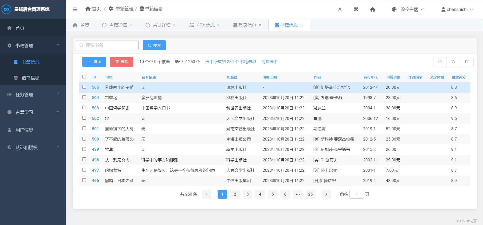This screenshot has width=483, height=225.
Task: Click the infinity logo of 星域后台管理系统
Action: (6, 9)
